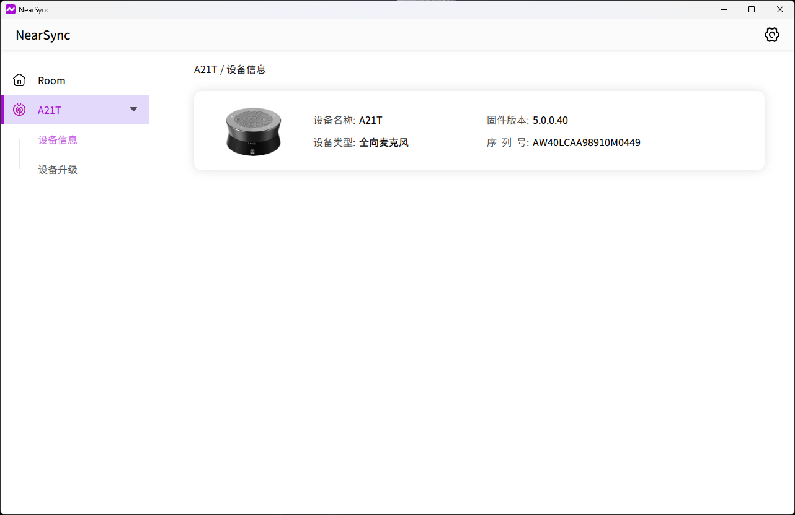Click the NearSync header title

[43, 35]
